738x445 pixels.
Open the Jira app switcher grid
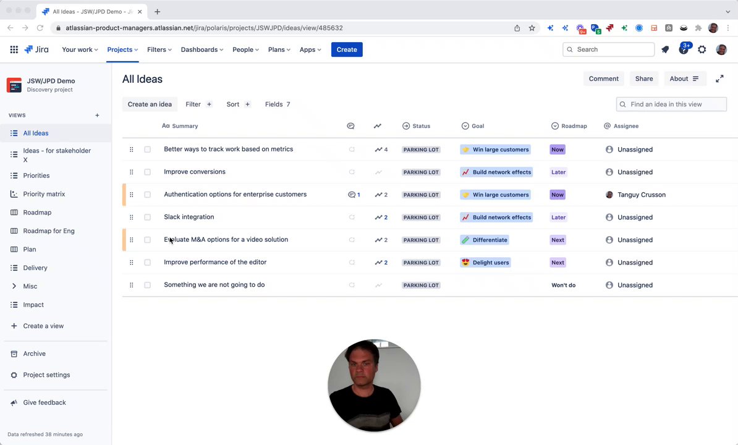tap(14, 49)
